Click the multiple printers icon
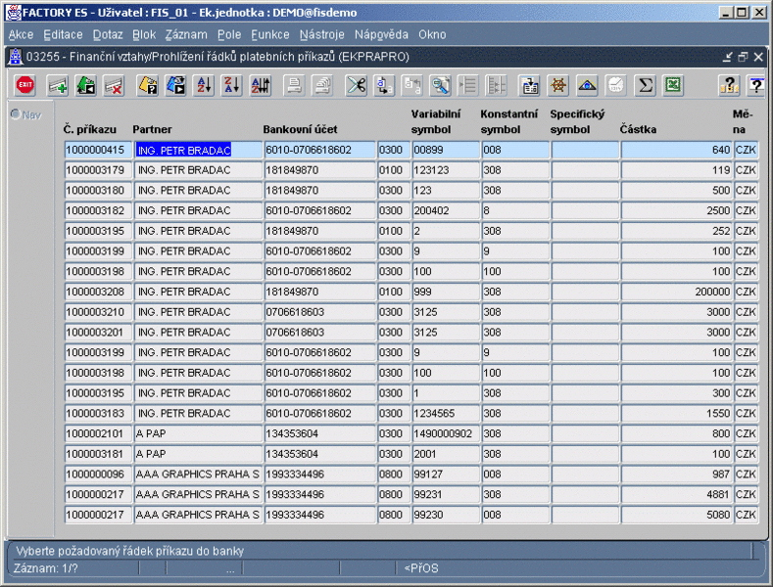This screenshot has height=587, width=773. click(x=322, y=85)
